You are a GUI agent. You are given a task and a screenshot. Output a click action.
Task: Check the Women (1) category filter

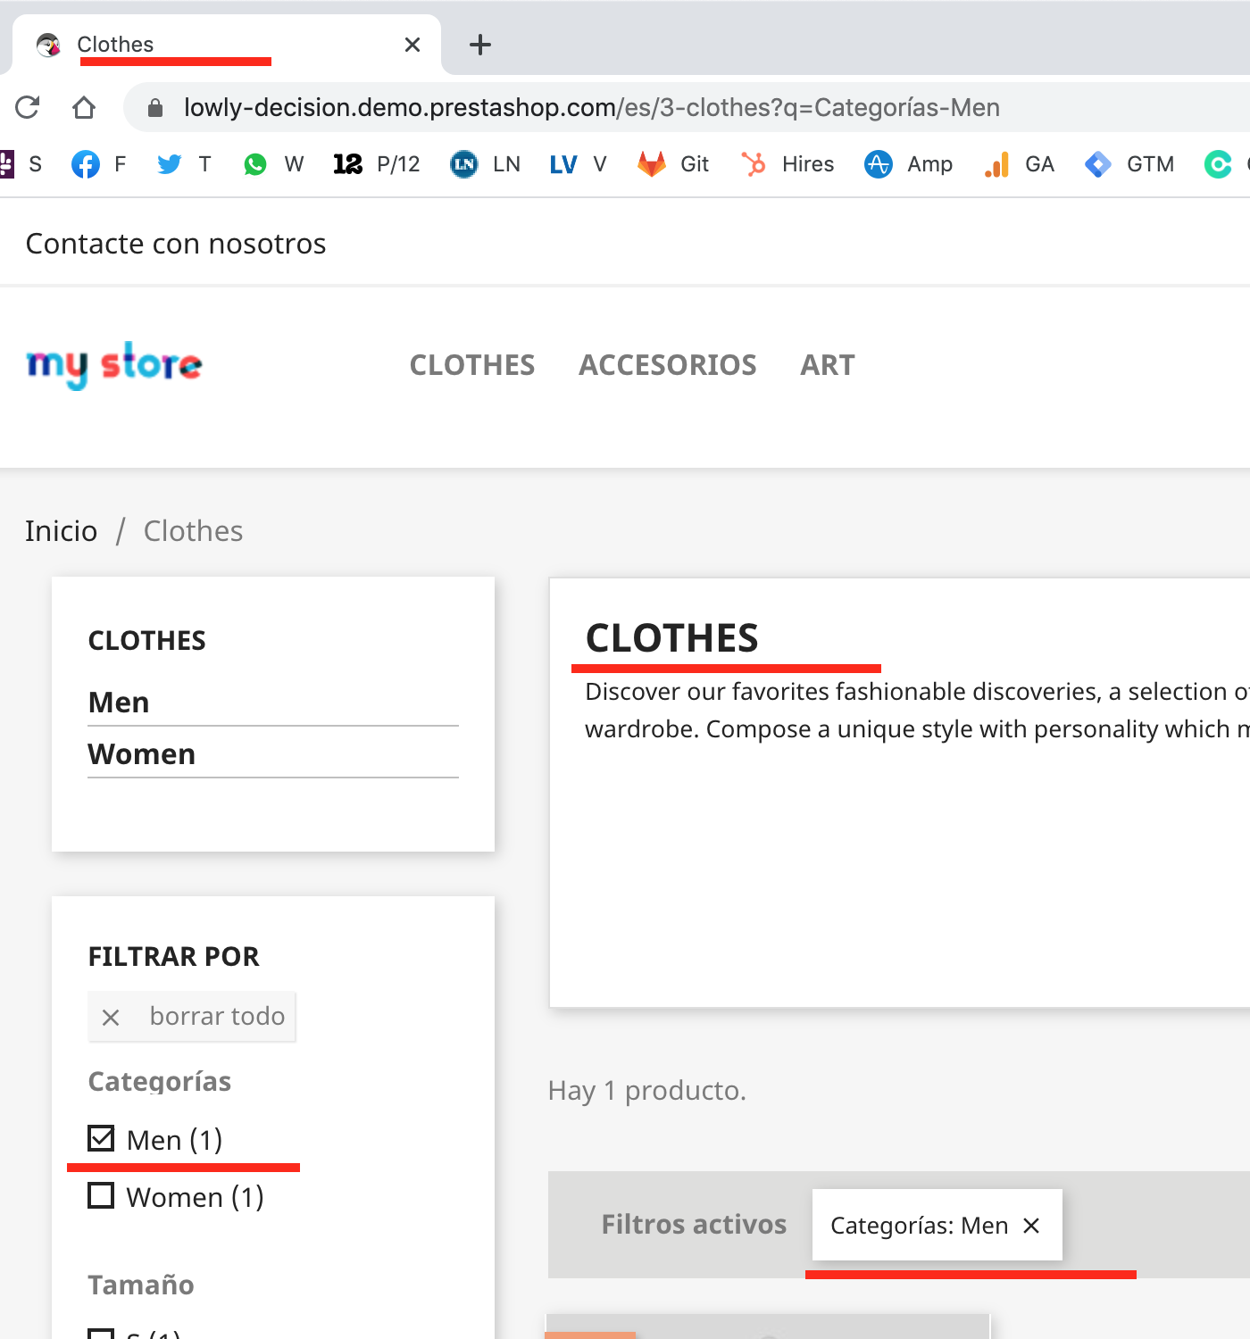coord(101,1195)
